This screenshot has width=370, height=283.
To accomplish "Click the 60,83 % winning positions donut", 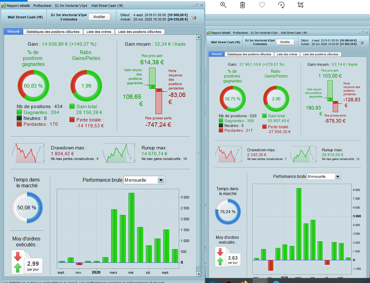I will click(34, 86).
